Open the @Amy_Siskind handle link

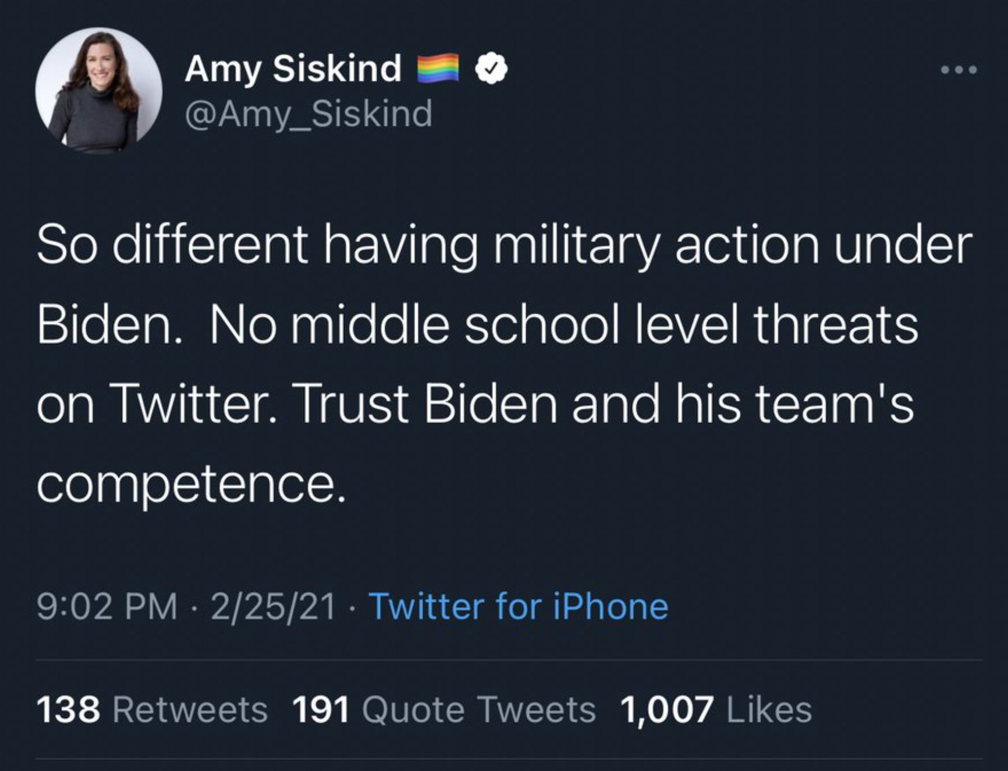coord(308,113)
